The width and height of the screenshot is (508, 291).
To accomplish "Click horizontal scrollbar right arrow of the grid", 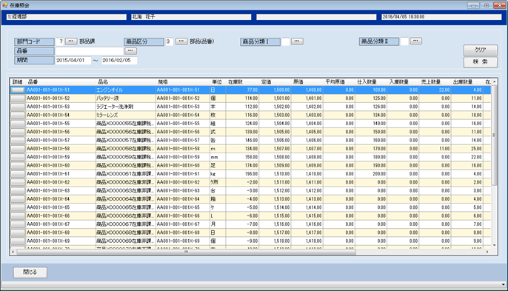I will point(487,252).
